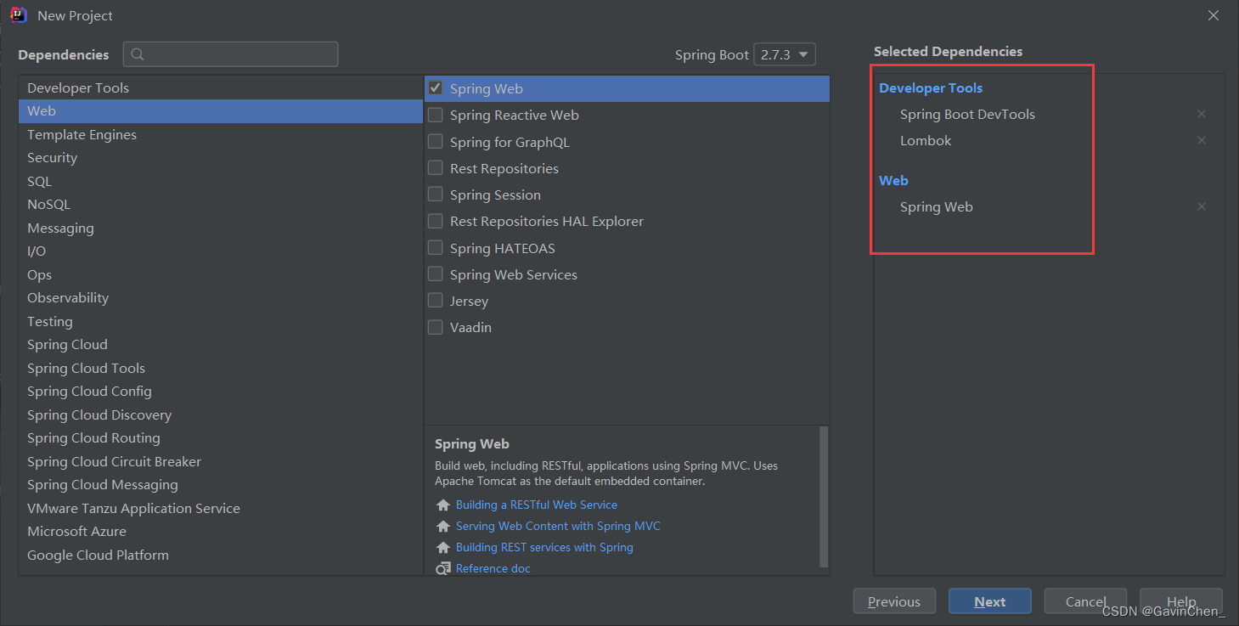Remove Lombok using its X icon

point(1201,140)
